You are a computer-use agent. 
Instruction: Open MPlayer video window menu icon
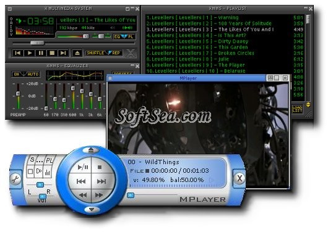click(110, 78)
